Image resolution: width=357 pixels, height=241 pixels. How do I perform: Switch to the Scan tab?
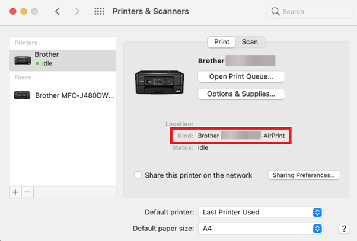(x=250, y=42)
